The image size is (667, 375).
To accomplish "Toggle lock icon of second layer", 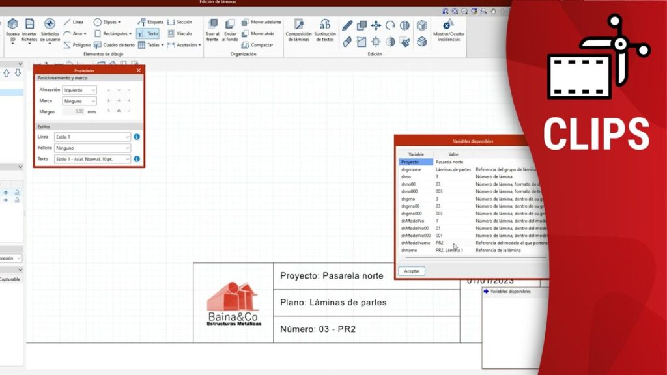I will pos(17,201).
